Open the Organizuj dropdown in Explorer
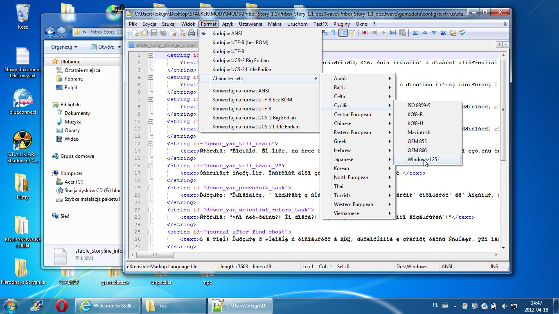The width and height of the screenshot is (559, 314). pyautogui.click(x=64, y=47)
